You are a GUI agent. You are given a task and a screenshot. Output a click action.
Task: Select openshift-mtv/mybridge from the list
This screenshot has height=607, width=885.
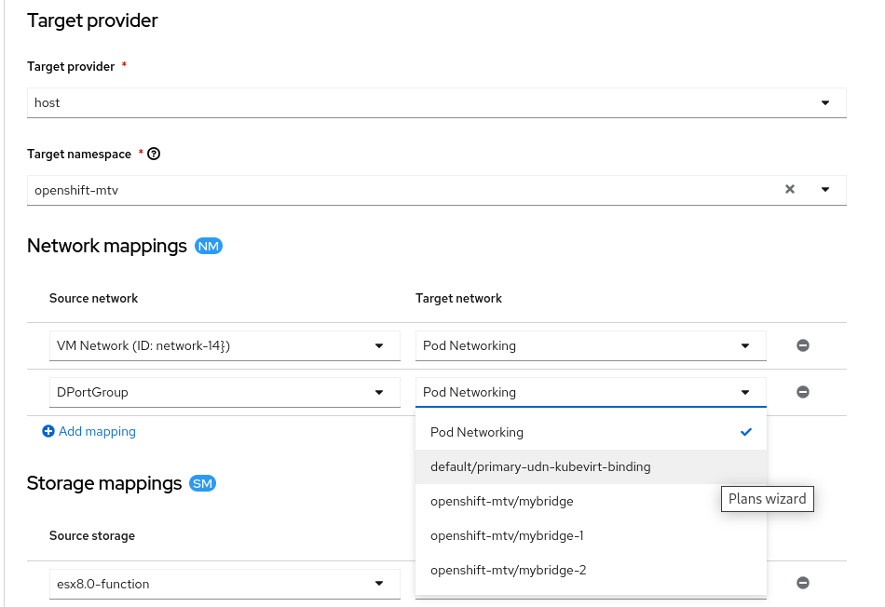[x=502, y=501]
